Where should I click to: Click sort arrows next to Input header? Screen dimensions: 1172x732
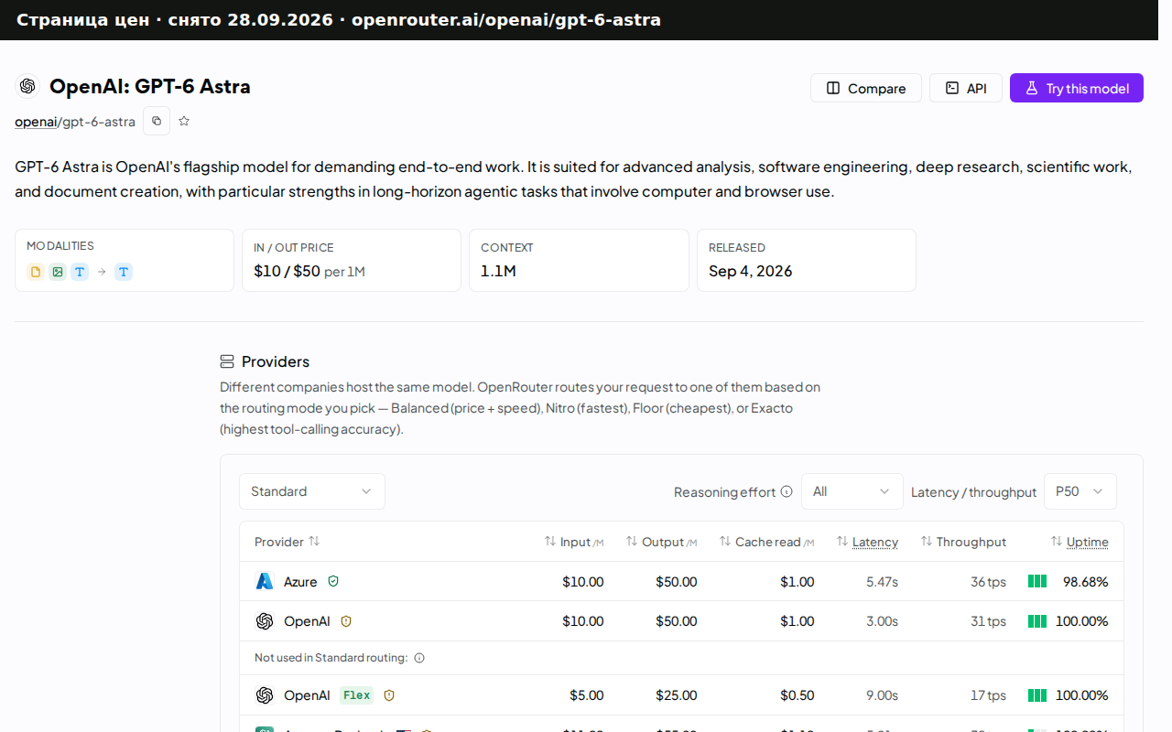coord(550,541)
